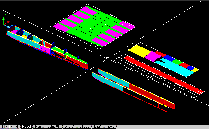Switch to the lazer2 layout tab
209x130 pixels.
(110, 127)
